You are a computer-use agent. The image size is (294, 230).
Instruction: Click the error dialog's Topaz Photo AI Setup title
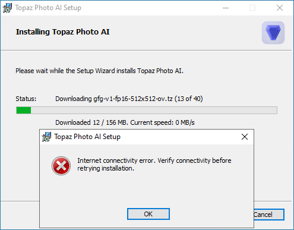pos(87,137)
